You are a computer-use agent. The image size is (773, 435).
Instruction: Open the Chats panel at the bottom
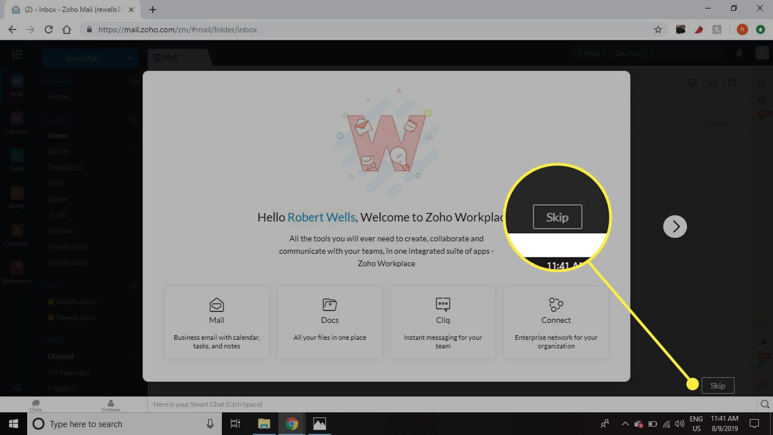pos(35,404)
